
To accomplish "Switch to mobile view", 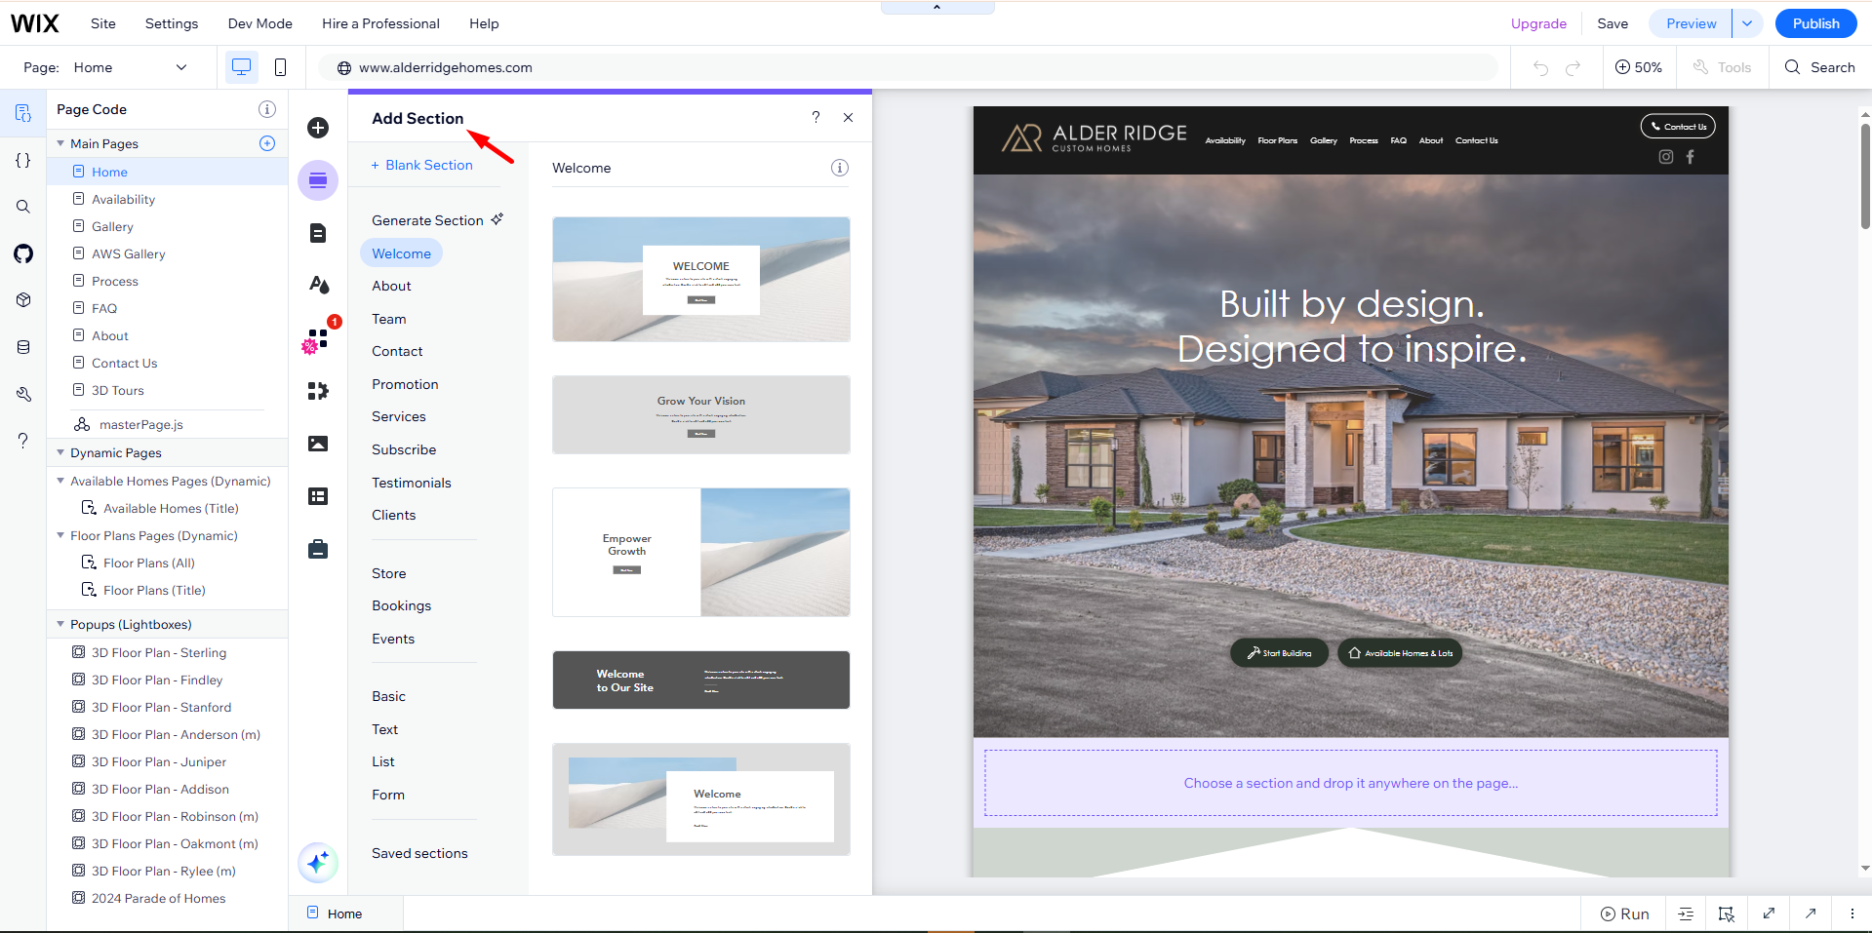I will 280,67.
